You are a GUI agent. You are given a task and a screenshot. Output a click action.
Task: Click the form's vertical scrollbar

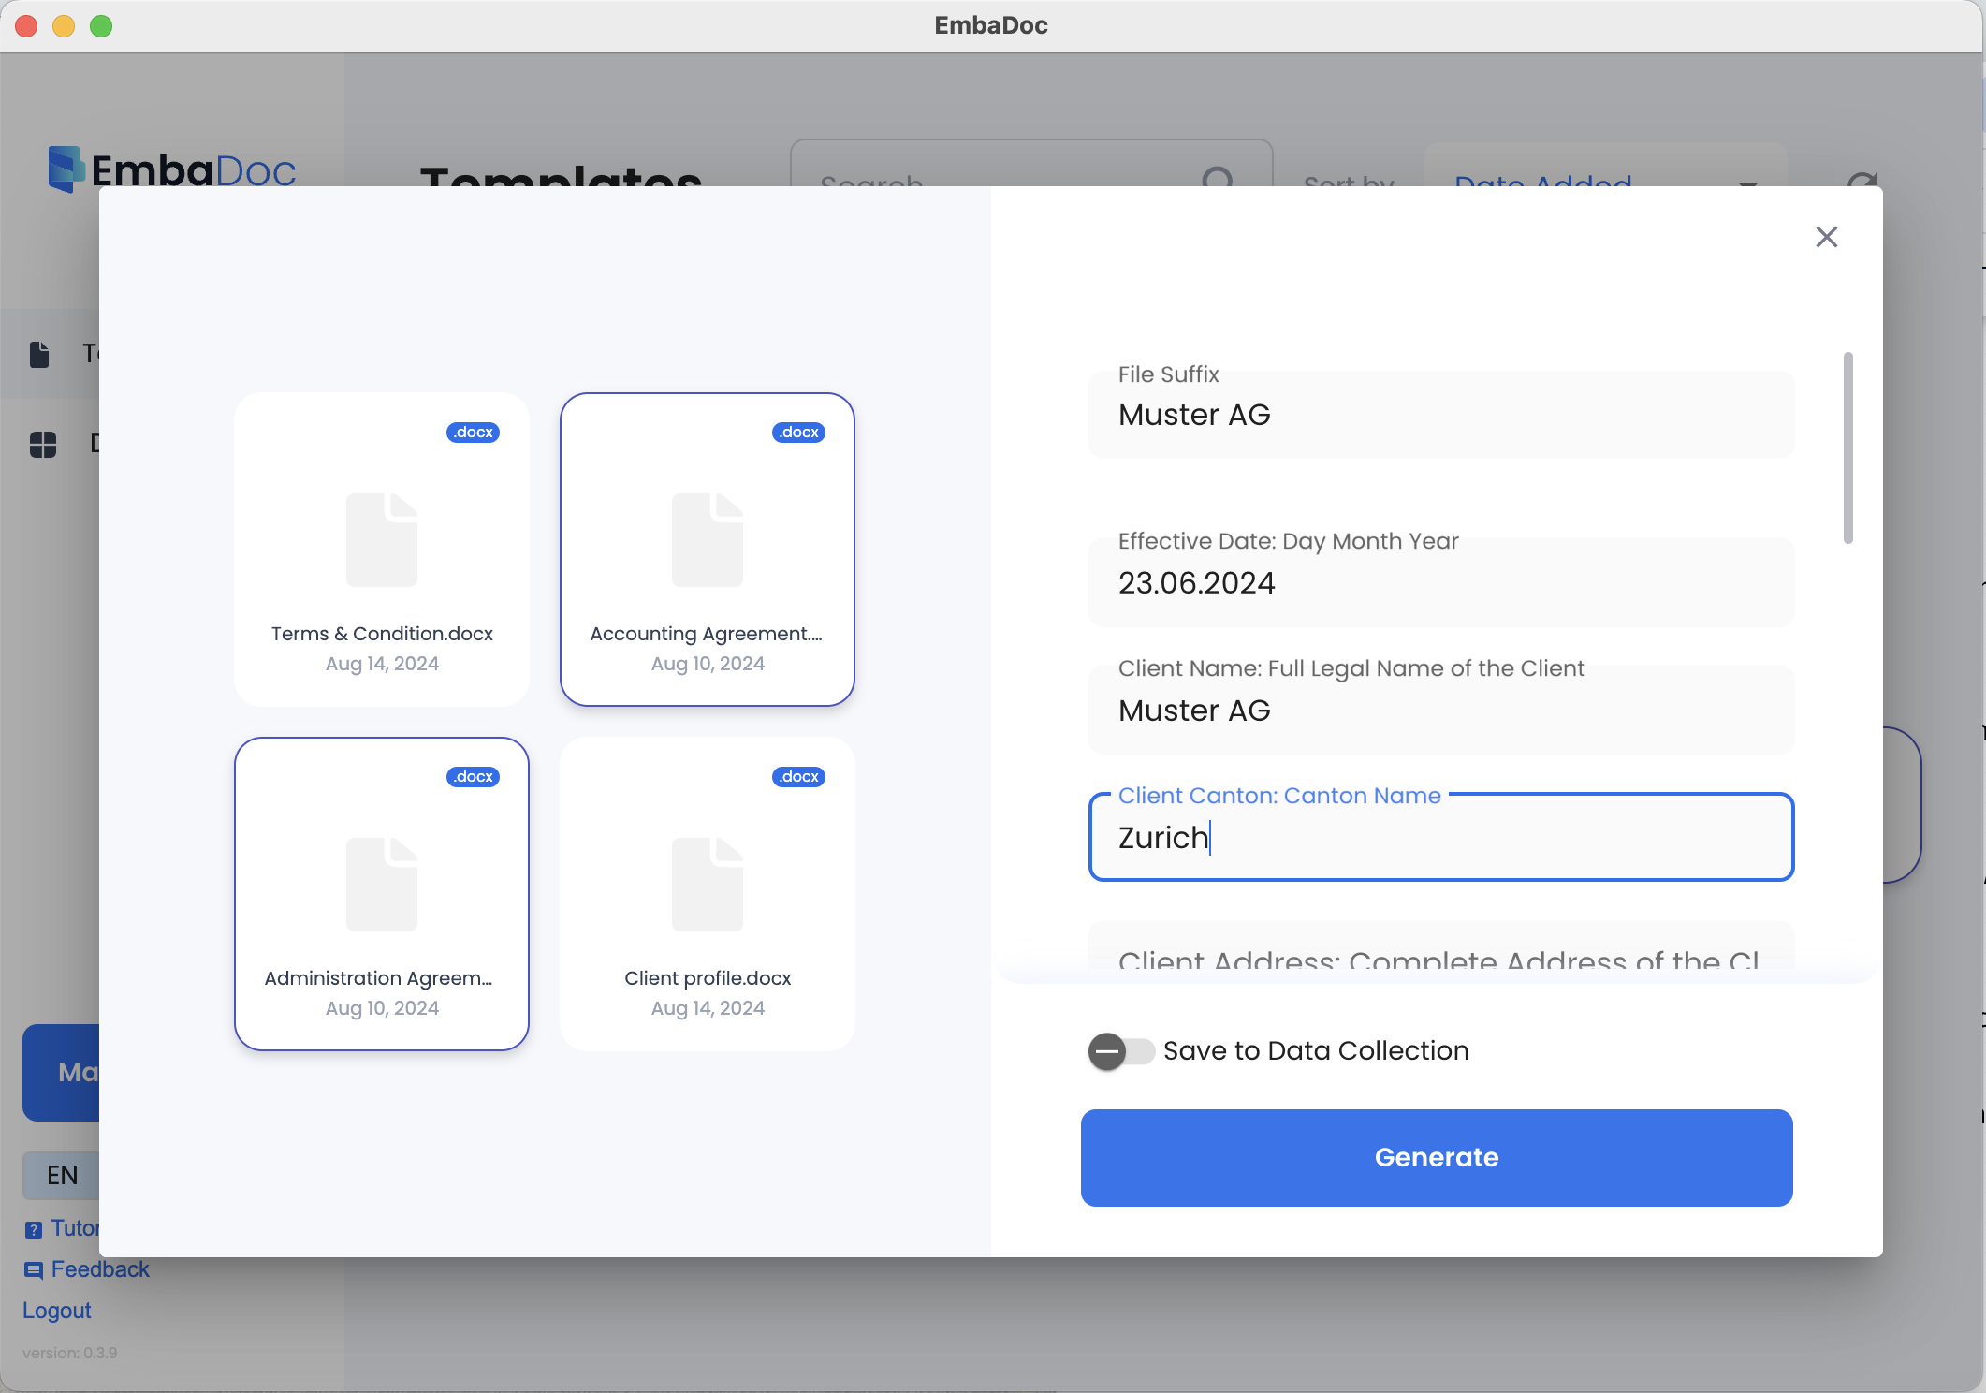tap(1847, 447)
